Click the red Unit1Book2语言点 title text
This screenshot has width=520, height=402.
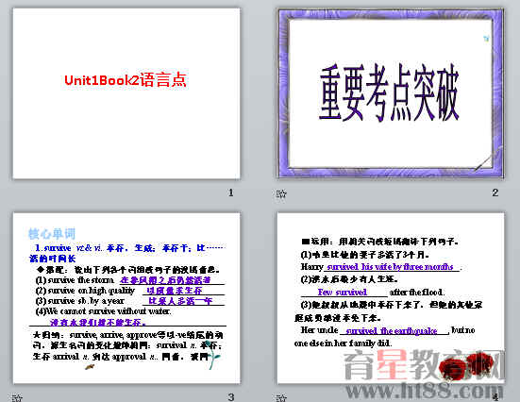(x=126, y=80)
